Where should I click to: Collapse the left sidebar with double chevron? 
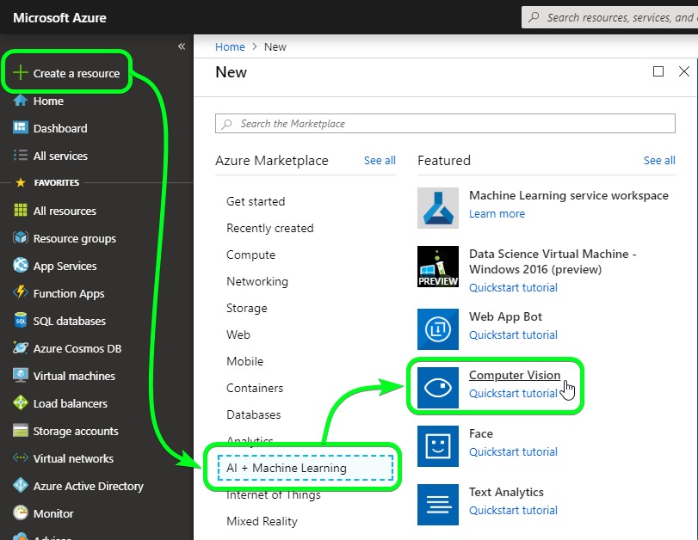pyautogui.click(x=182, y=46)
